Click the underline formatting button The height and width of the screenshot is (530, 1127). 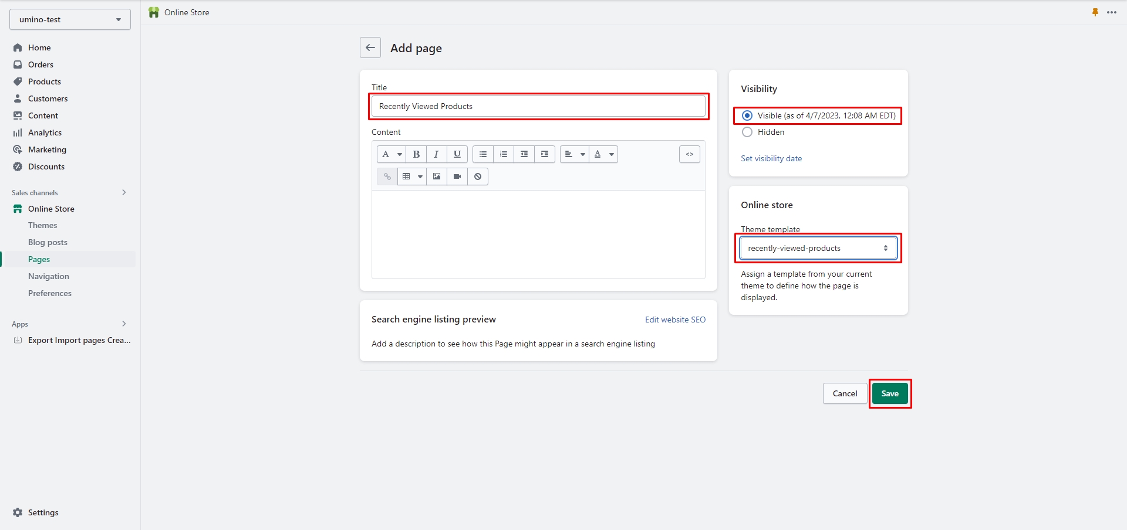[457, 154]
